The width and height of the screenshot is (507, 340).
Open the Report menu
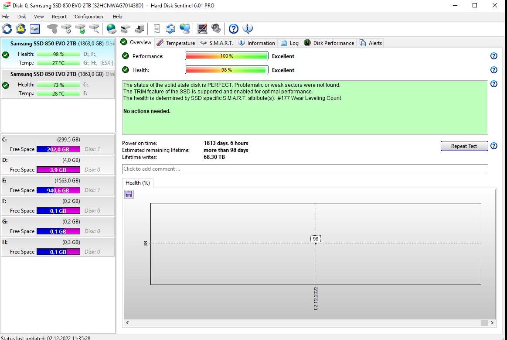pyautogui.click(x=59, y=17)
